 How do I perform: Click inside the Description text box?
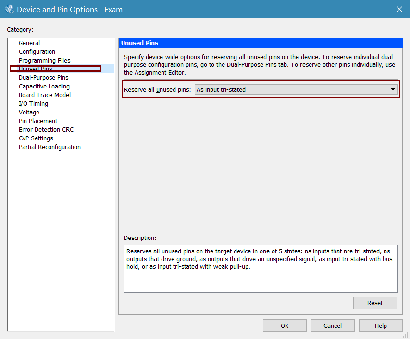261,269
